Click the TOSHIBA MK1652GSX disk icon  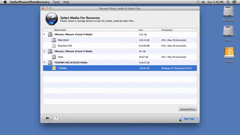[x=50, y=62]
